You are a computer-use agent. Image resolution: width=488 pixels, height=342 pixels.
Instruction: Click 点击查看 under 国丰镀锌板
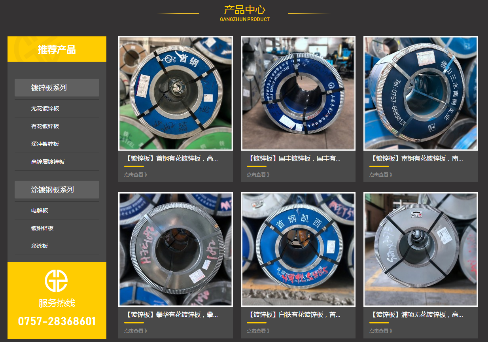258,174
